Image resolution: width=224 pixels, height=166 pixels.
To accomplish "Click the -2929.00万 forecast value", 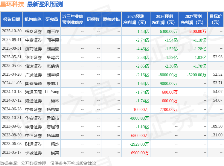I will tap(139, 144).
